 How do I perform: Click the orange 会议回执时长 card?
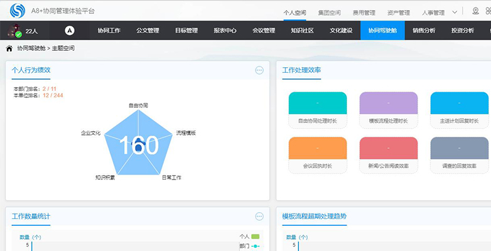tap(318, 155)
